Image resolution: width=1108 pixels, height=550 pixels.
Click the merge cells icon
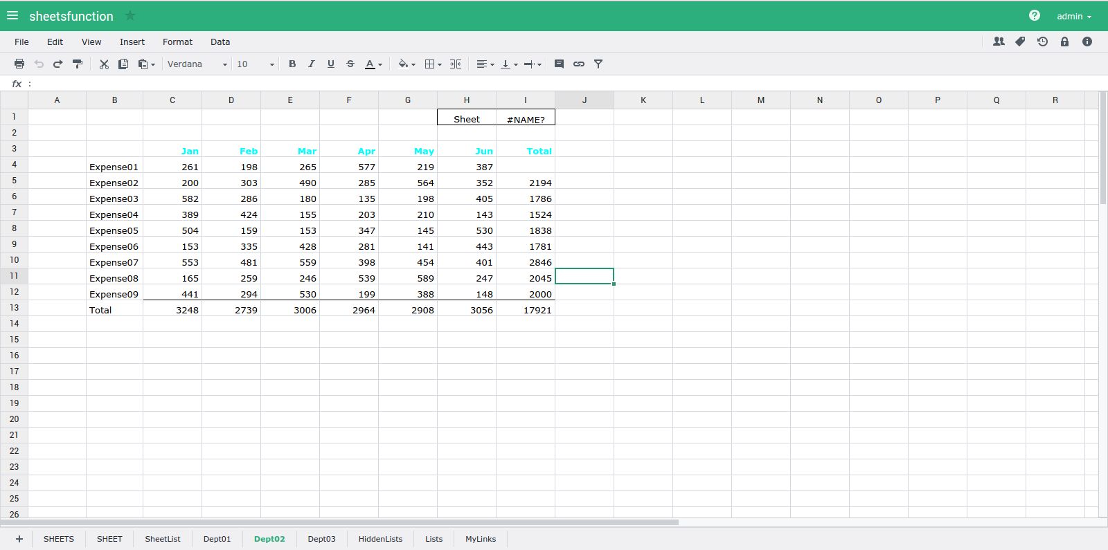click(456, 64)
